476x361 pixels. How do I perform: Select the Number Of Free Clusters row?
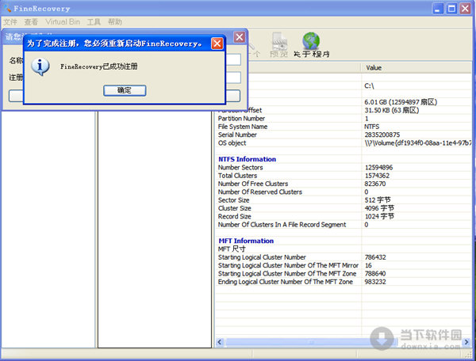pyautogui.click(x=259, y=184)
